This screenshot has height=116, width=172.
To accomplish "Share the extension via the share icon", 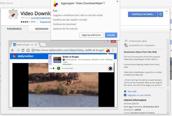I will point(160,14).
